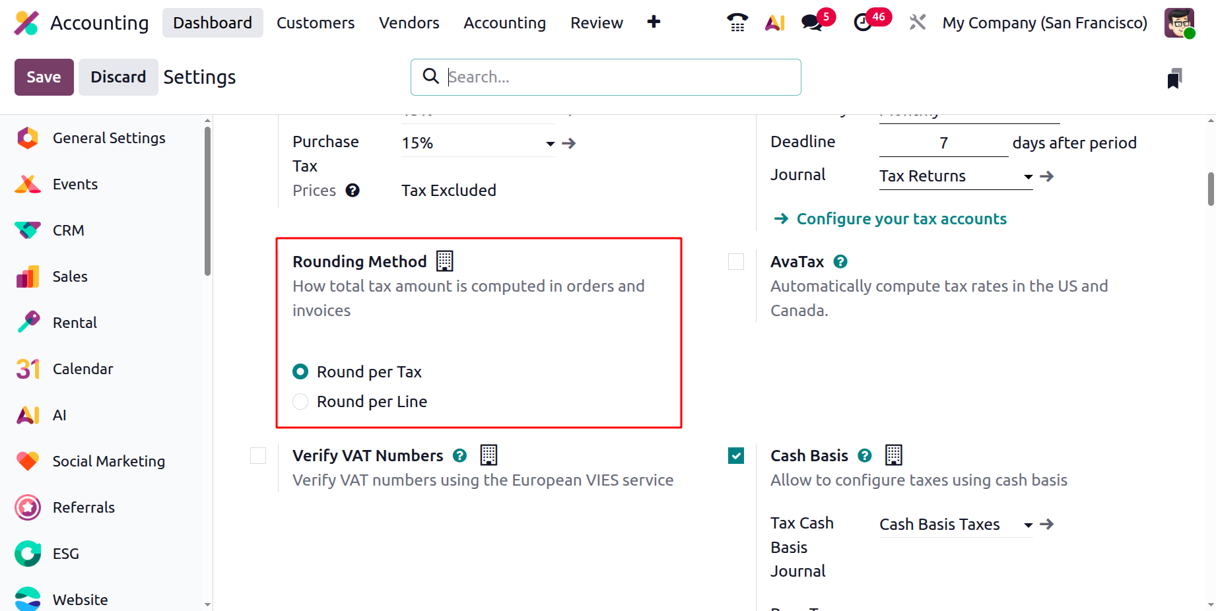
Task: Open the AI assistant icon in navbar
Action: 774,23
